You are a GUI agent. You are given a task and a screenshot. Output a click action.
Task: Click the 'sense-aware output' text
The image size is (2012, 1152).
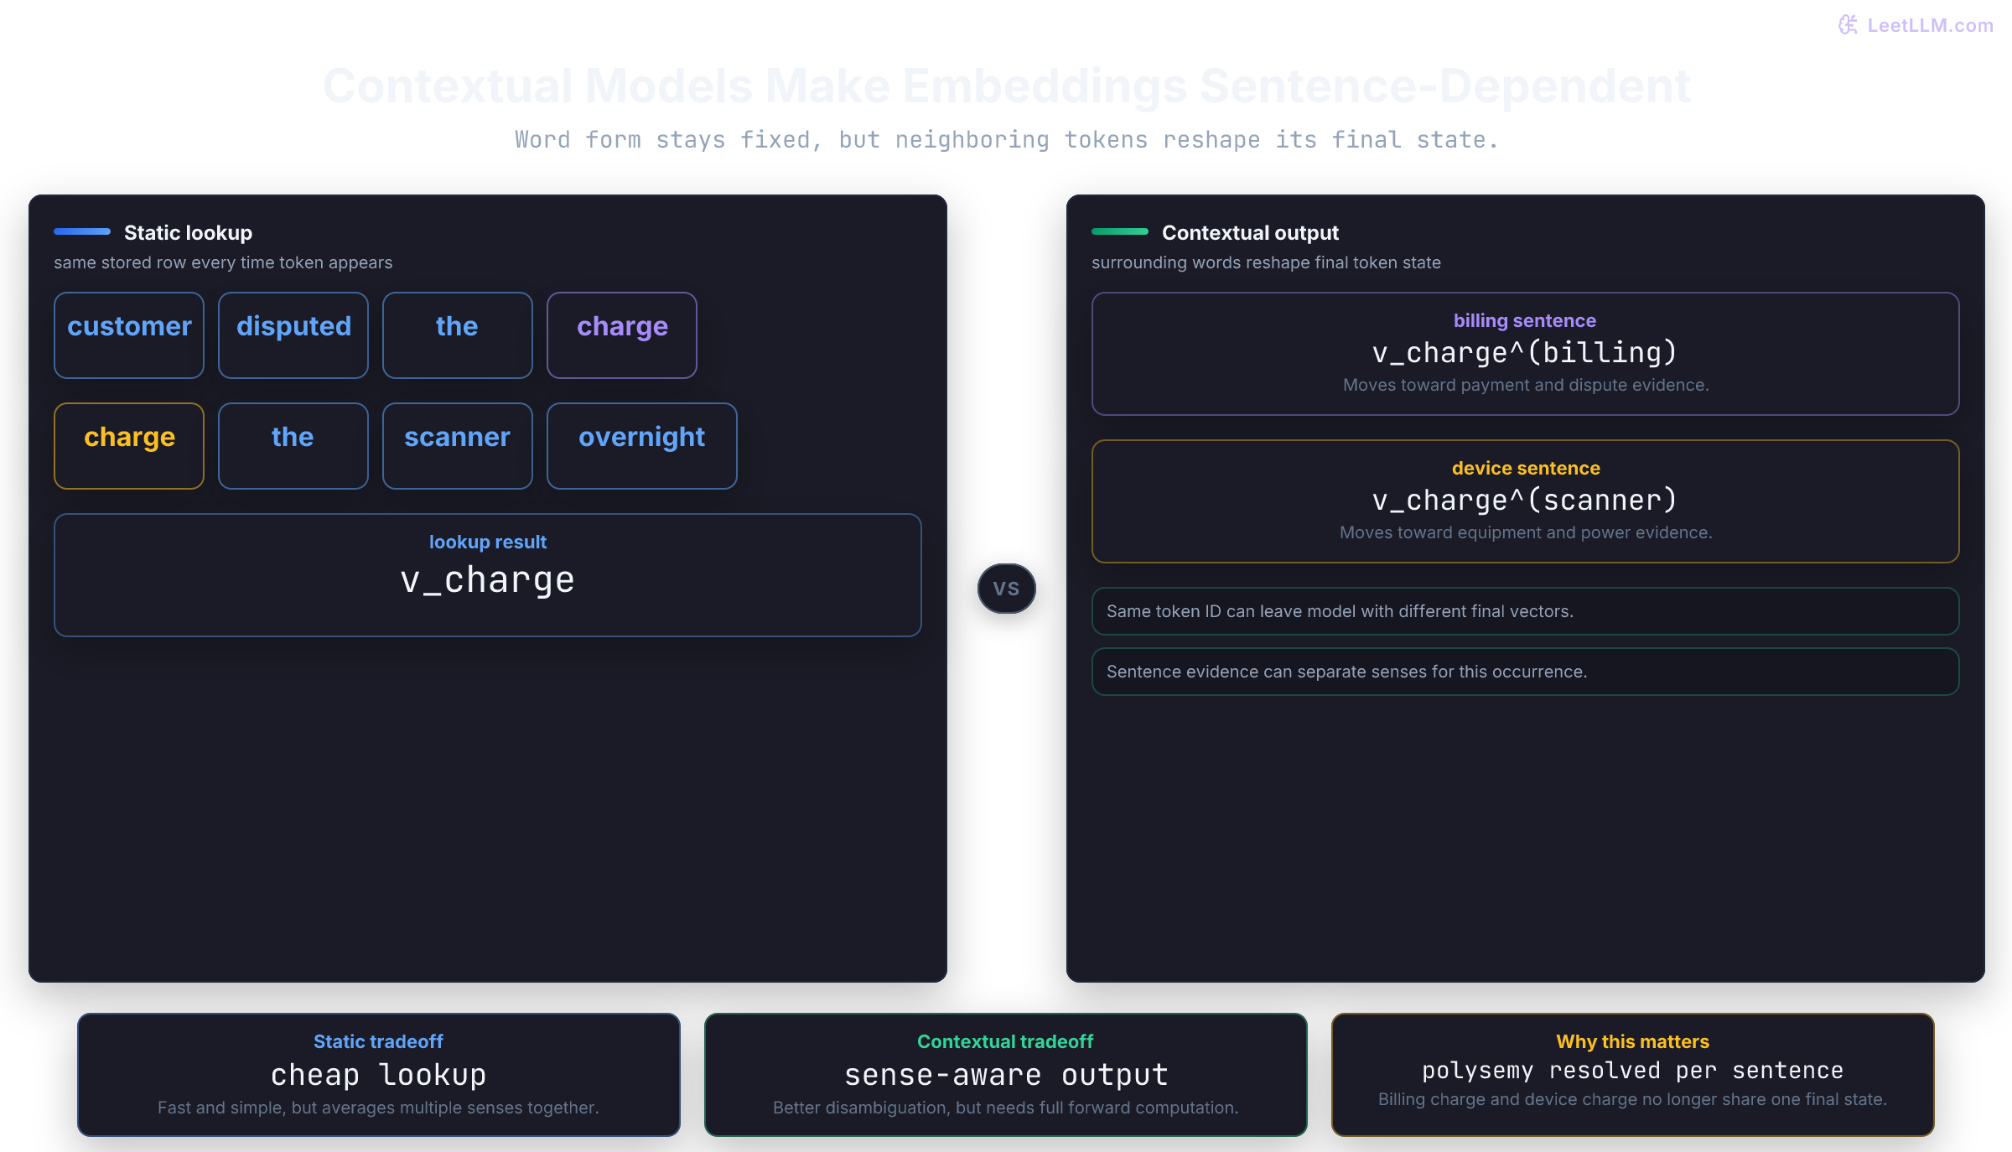point(1005,1075)
